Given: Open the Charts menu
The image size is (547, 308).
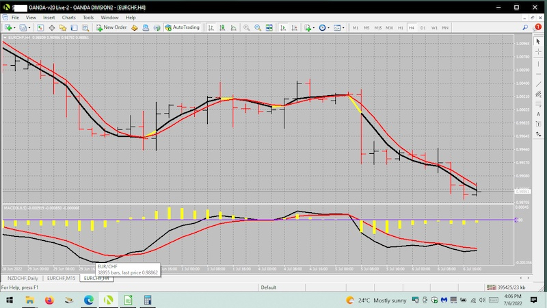Looking at the screenshot, I should pos(69,18).
